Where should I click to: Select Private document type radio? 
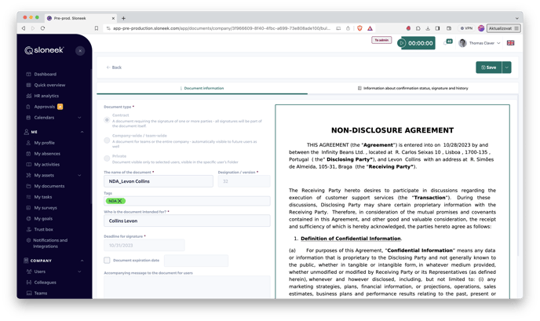click(x=107, y=158)
